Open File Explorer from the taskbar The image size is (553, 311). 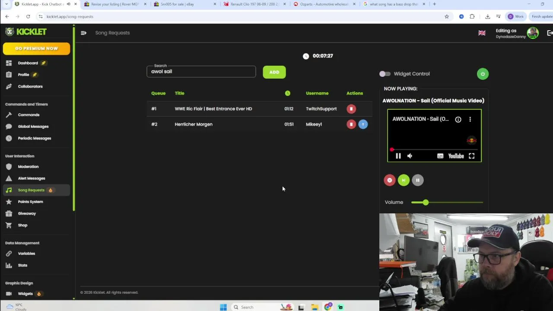tap(315, 307)
